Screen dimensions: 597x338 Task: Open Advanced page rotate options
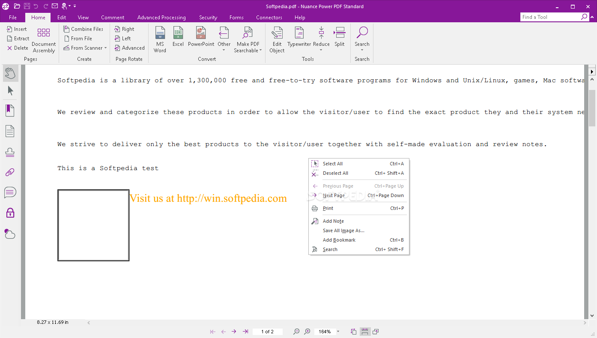[x=129, y=48]
